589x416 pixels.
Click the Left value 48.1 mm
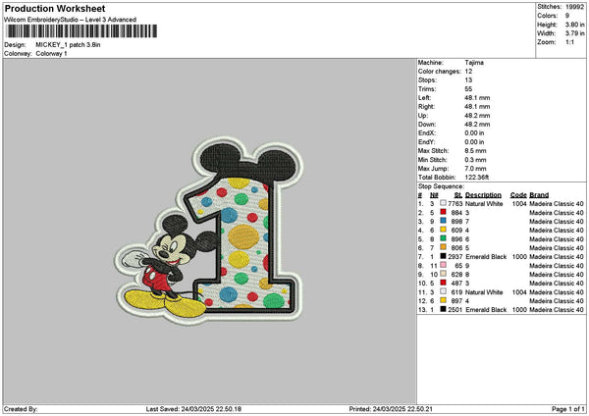click(477, 98)
